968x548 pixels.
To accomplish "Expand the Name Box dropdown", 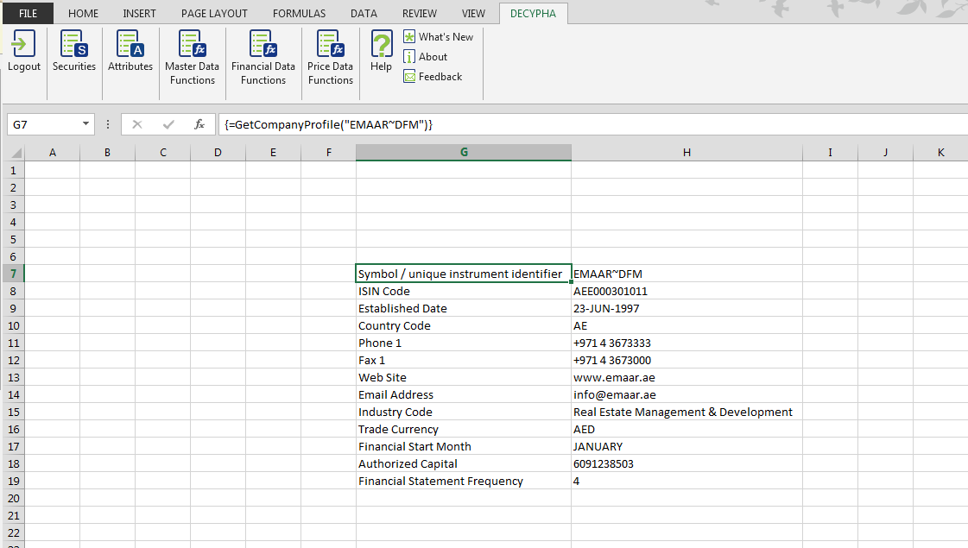I will (x=85, y=124).
